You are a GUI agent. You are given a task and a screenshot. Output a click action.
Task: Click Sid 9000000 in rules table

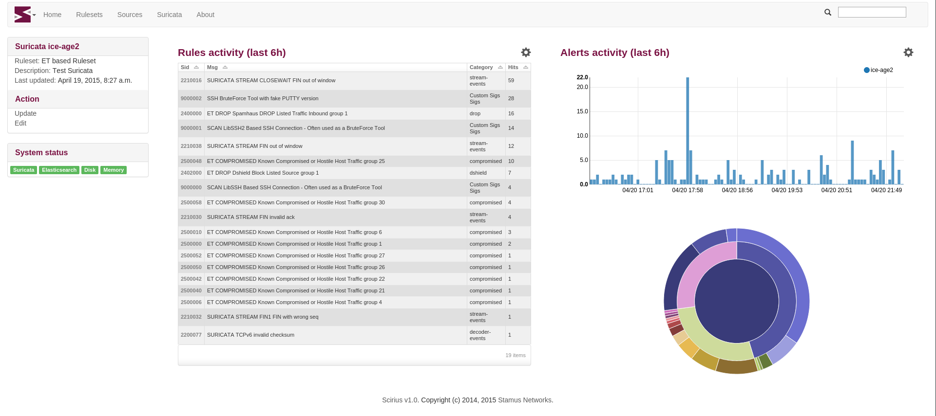191,187
